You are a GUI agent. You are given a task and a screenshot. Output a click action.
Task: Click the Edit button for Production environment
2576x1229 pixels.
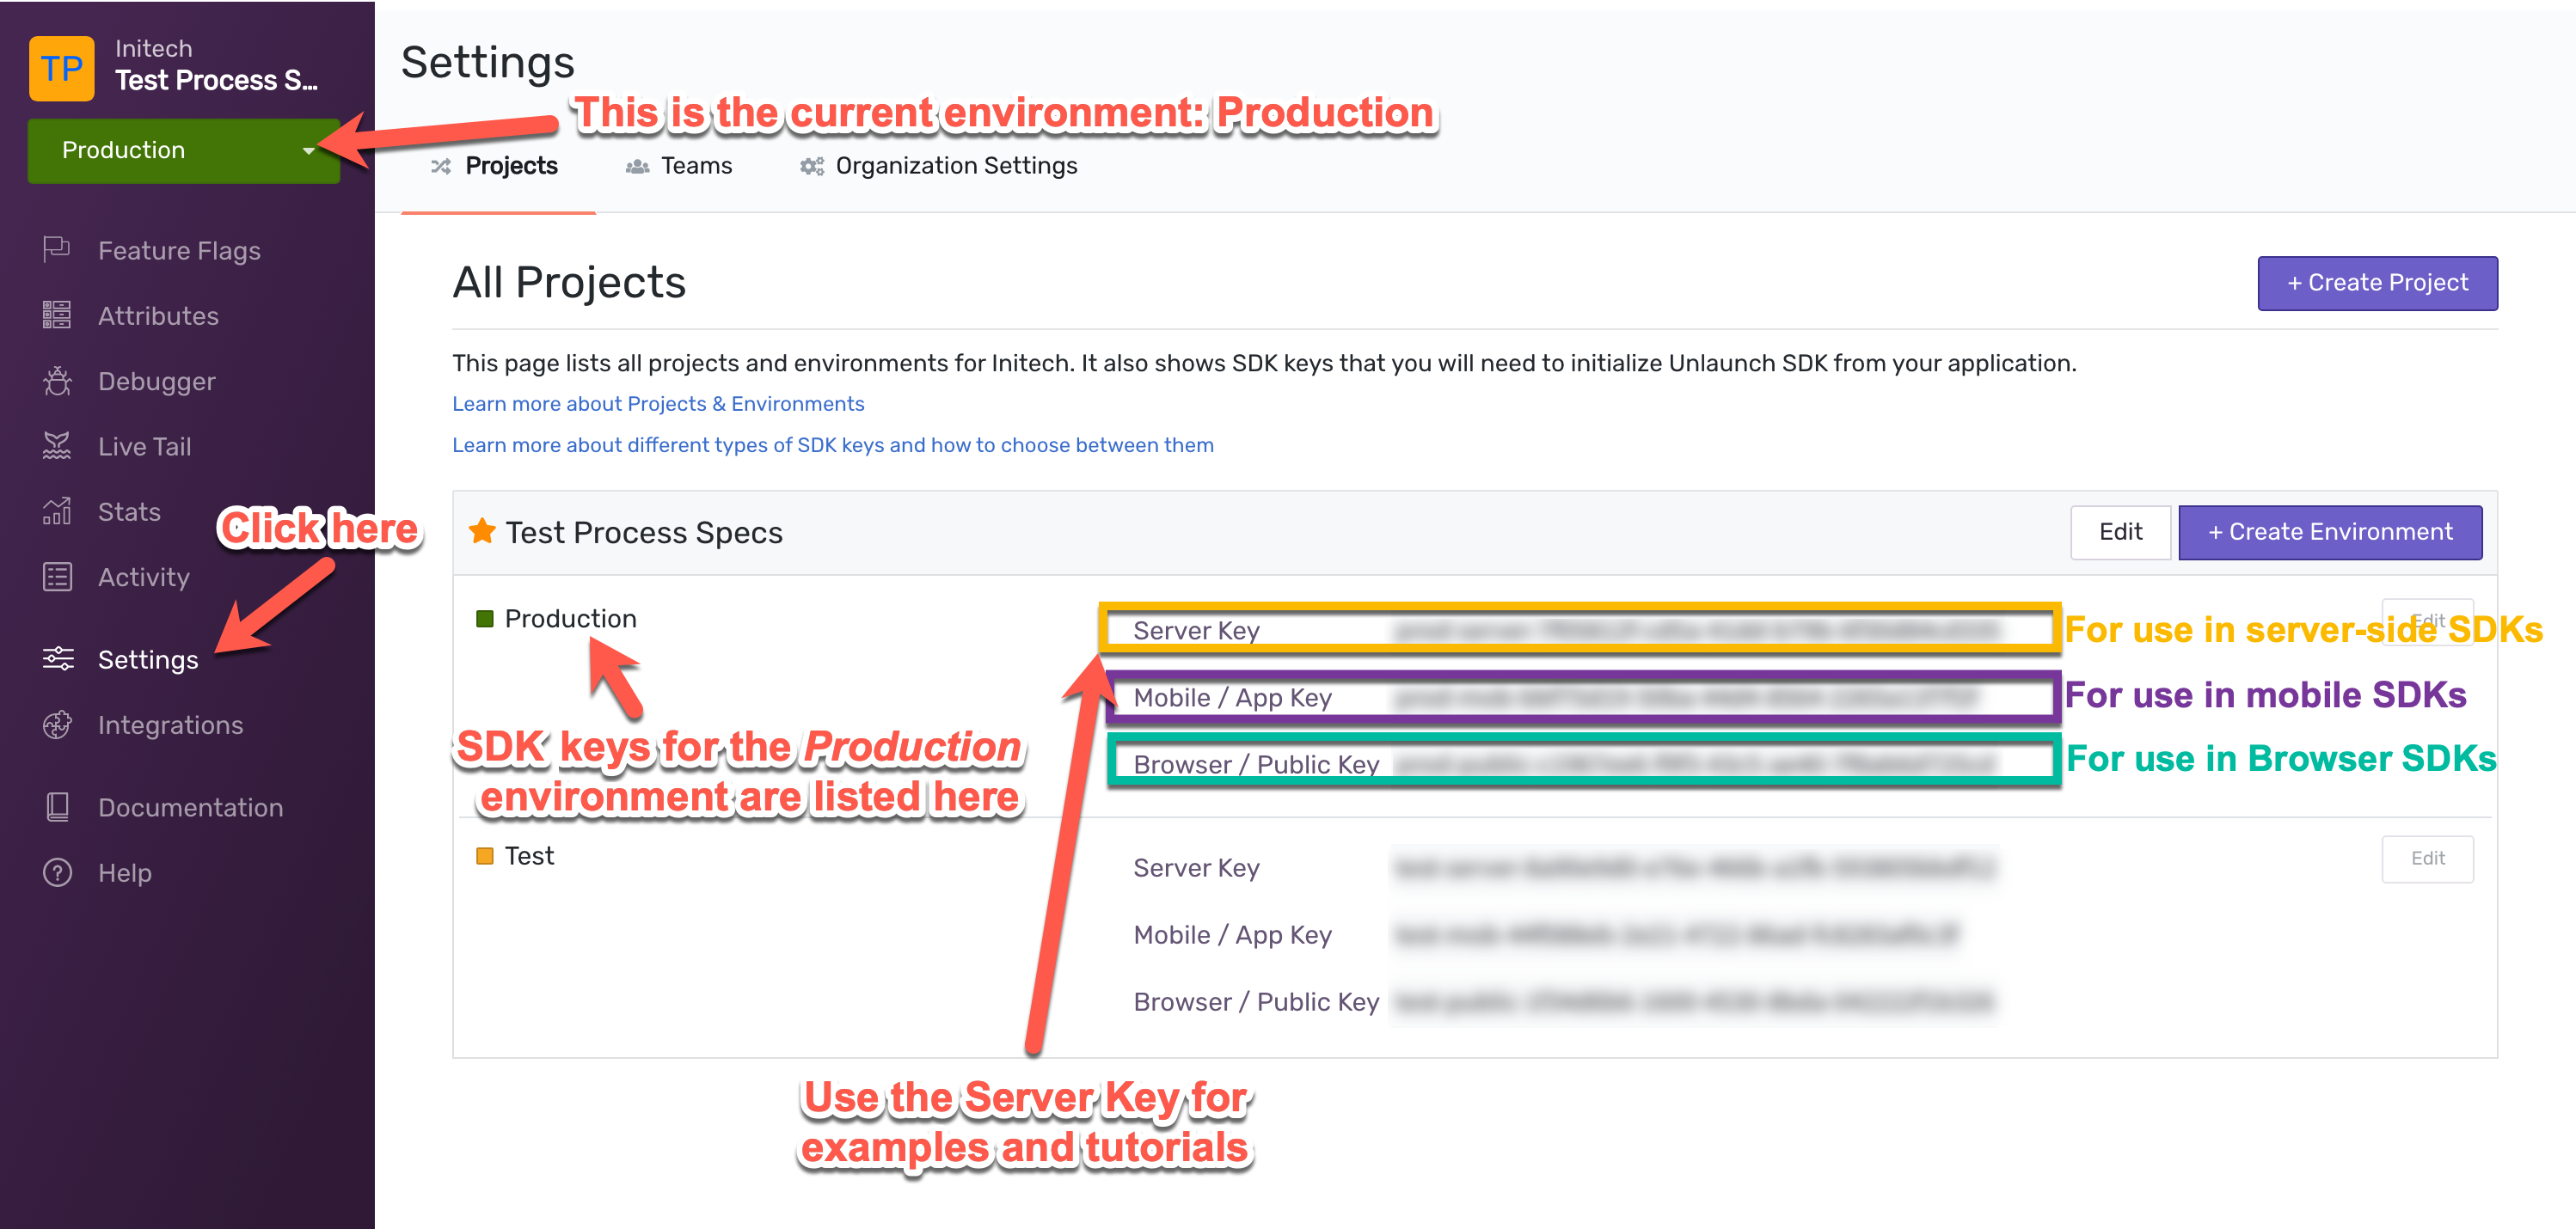point(2426,618)
